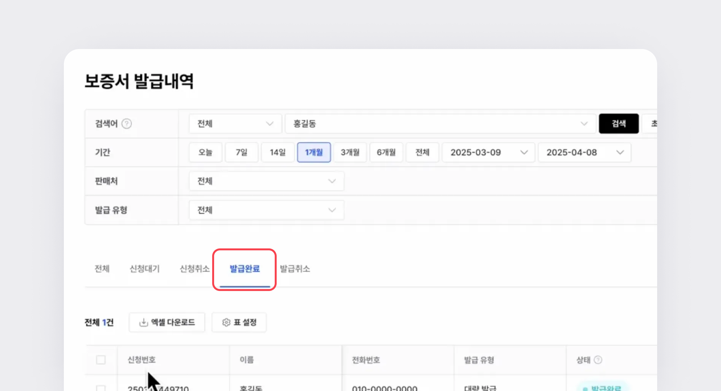This screenshot has width=721, height=391.
Task: Click the 신청번호 column header
Action: click(142, 360)
